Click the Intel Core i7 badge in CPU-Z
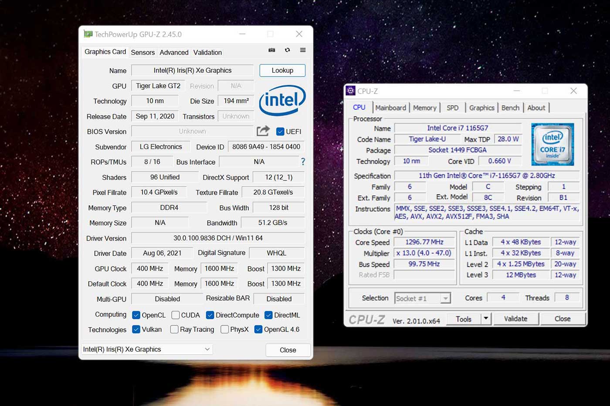 (552, 144)
